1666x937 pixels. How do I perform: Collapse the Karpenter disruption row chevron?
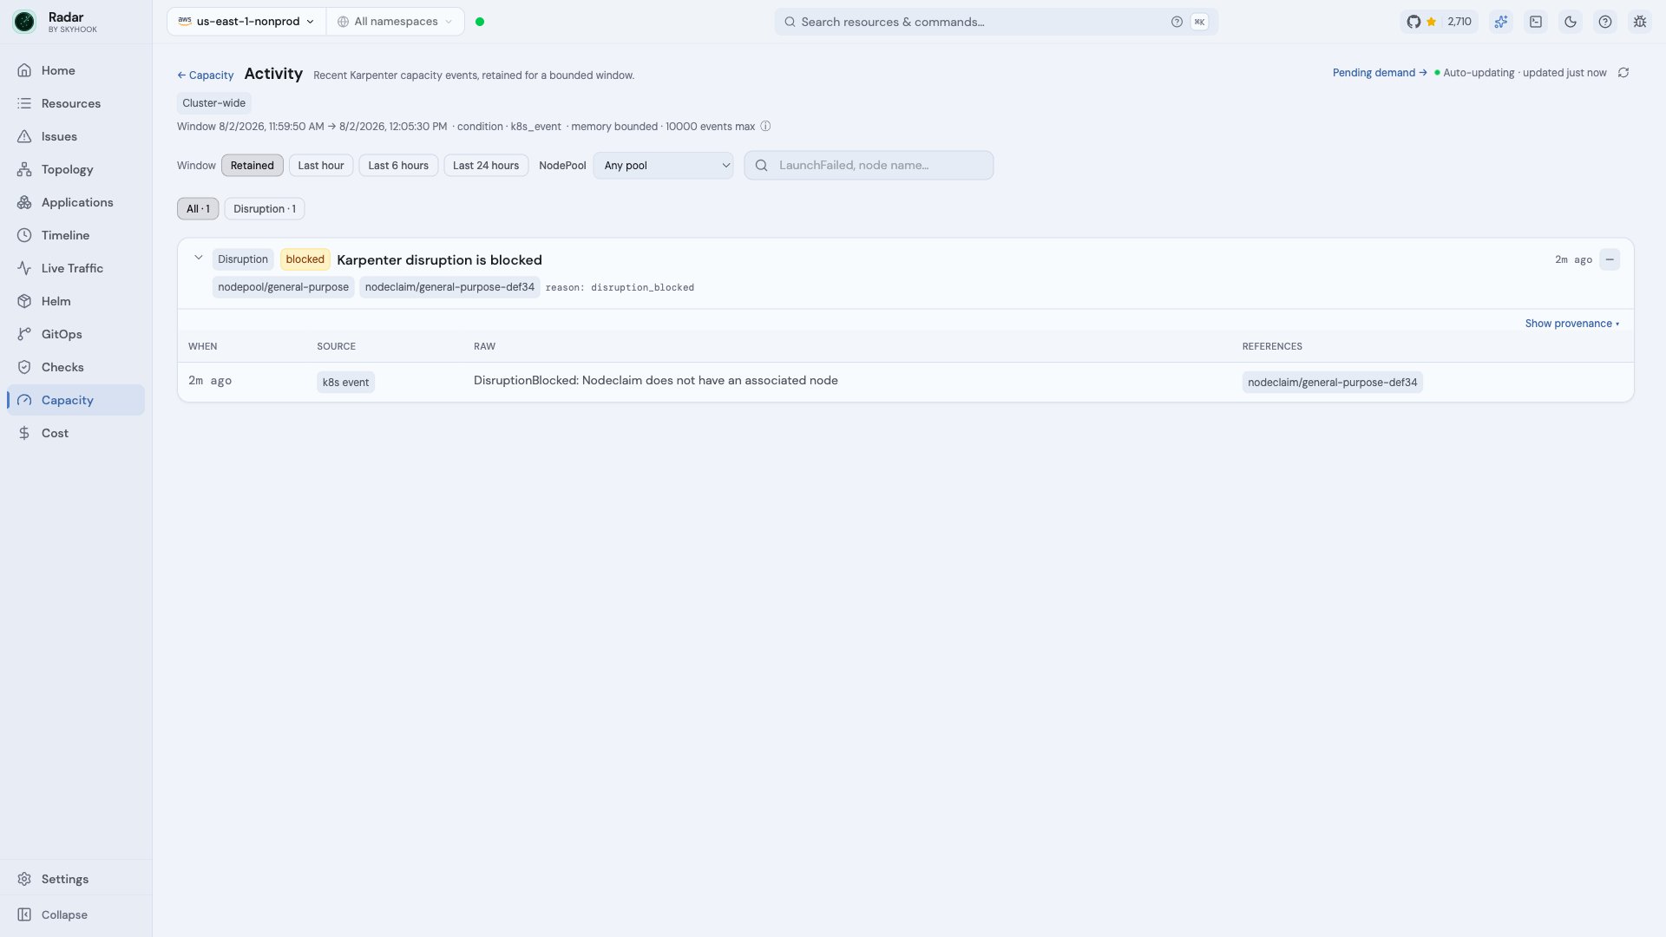(x=199, y=259)
